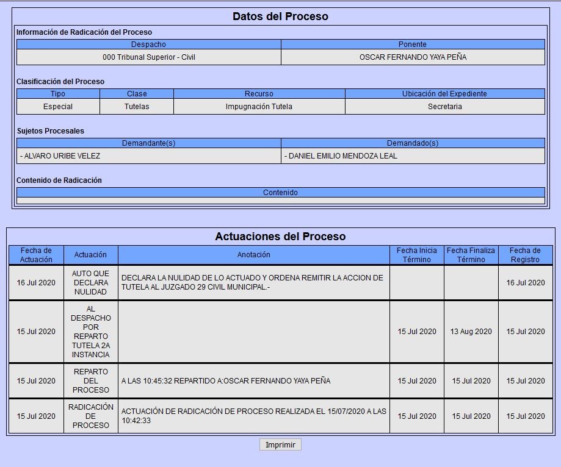Click the Fecha de Actuación header

pos(36,255)
